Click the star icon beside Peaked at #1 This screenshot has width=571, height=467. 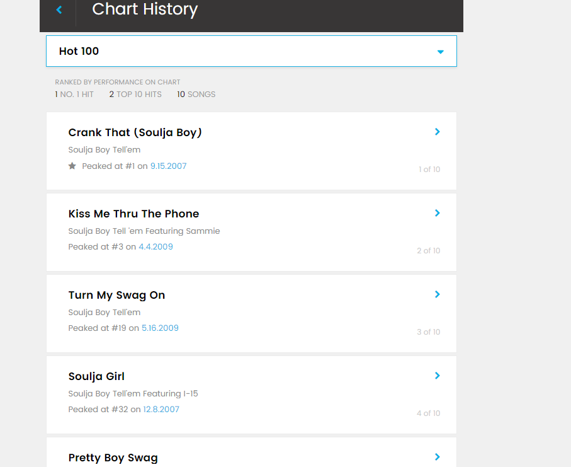[x=72, y=166]
